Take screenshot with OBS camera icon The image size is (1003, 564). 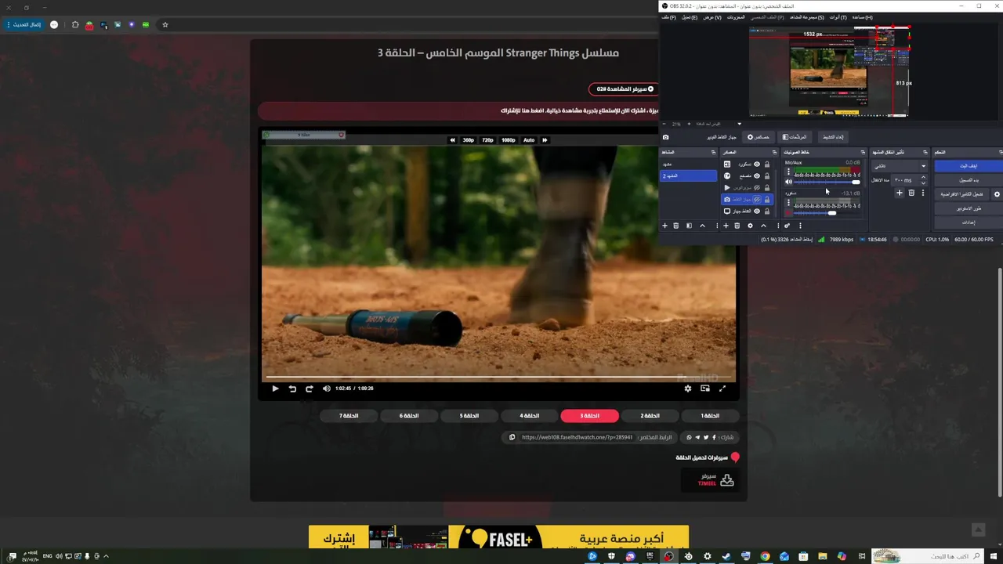(666, 137)
